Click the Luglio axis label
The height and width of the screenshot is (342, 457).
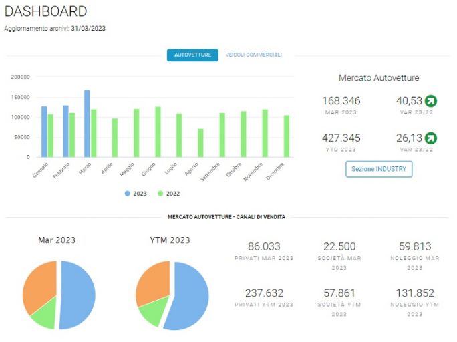point(171,168)
